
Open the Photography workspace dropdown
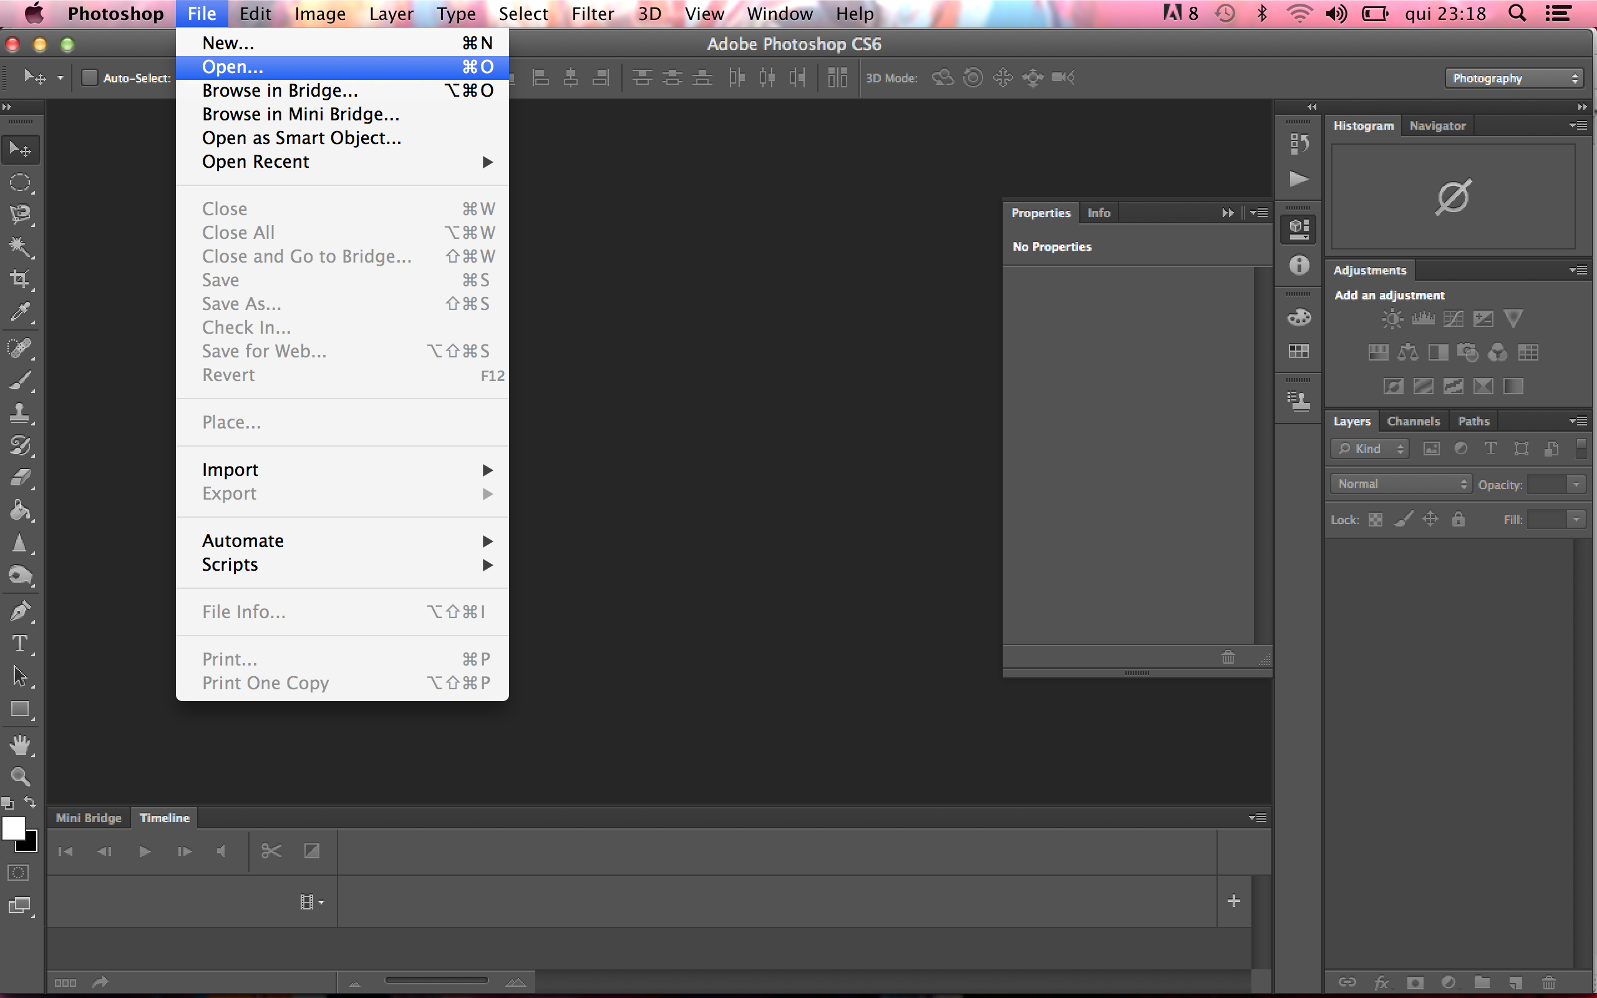1514,78
